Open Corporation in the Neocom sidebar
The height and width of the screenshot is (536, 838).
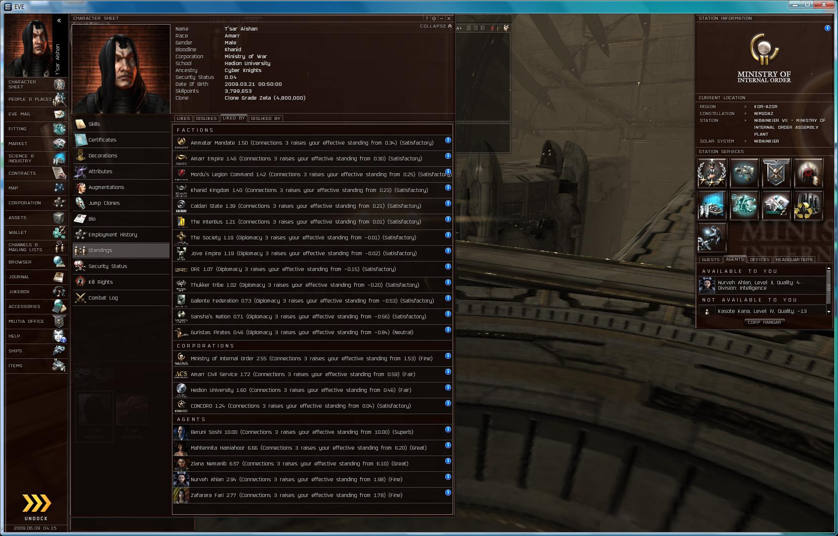[x=36, y=203]
